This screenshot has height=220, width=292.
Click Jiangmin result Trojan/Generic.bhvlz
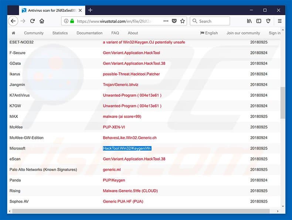pos(120,85)
